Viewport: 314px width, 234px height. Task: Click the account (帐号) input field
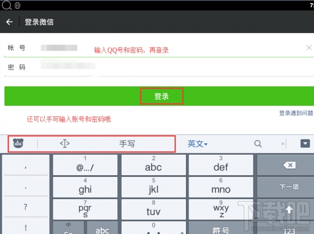click(159, 48)
